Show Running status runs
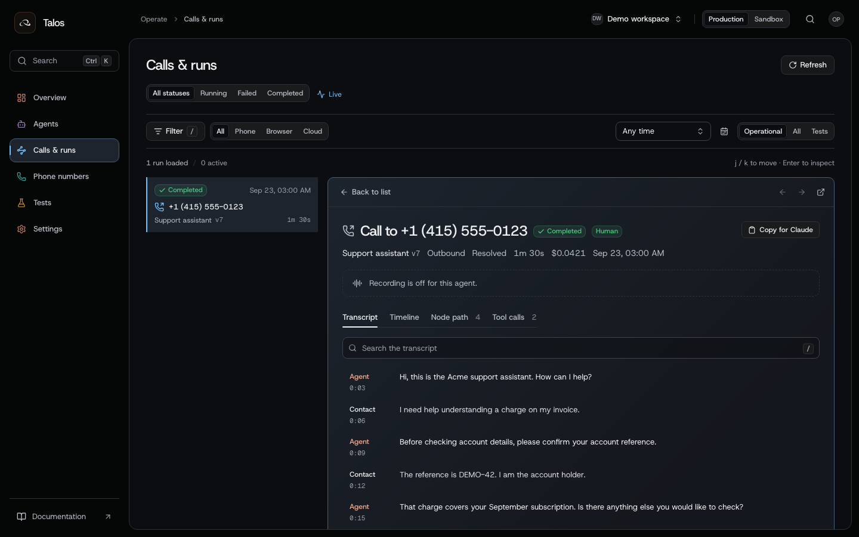Viewport: 859px width, 537px height. tap(214, 93)
